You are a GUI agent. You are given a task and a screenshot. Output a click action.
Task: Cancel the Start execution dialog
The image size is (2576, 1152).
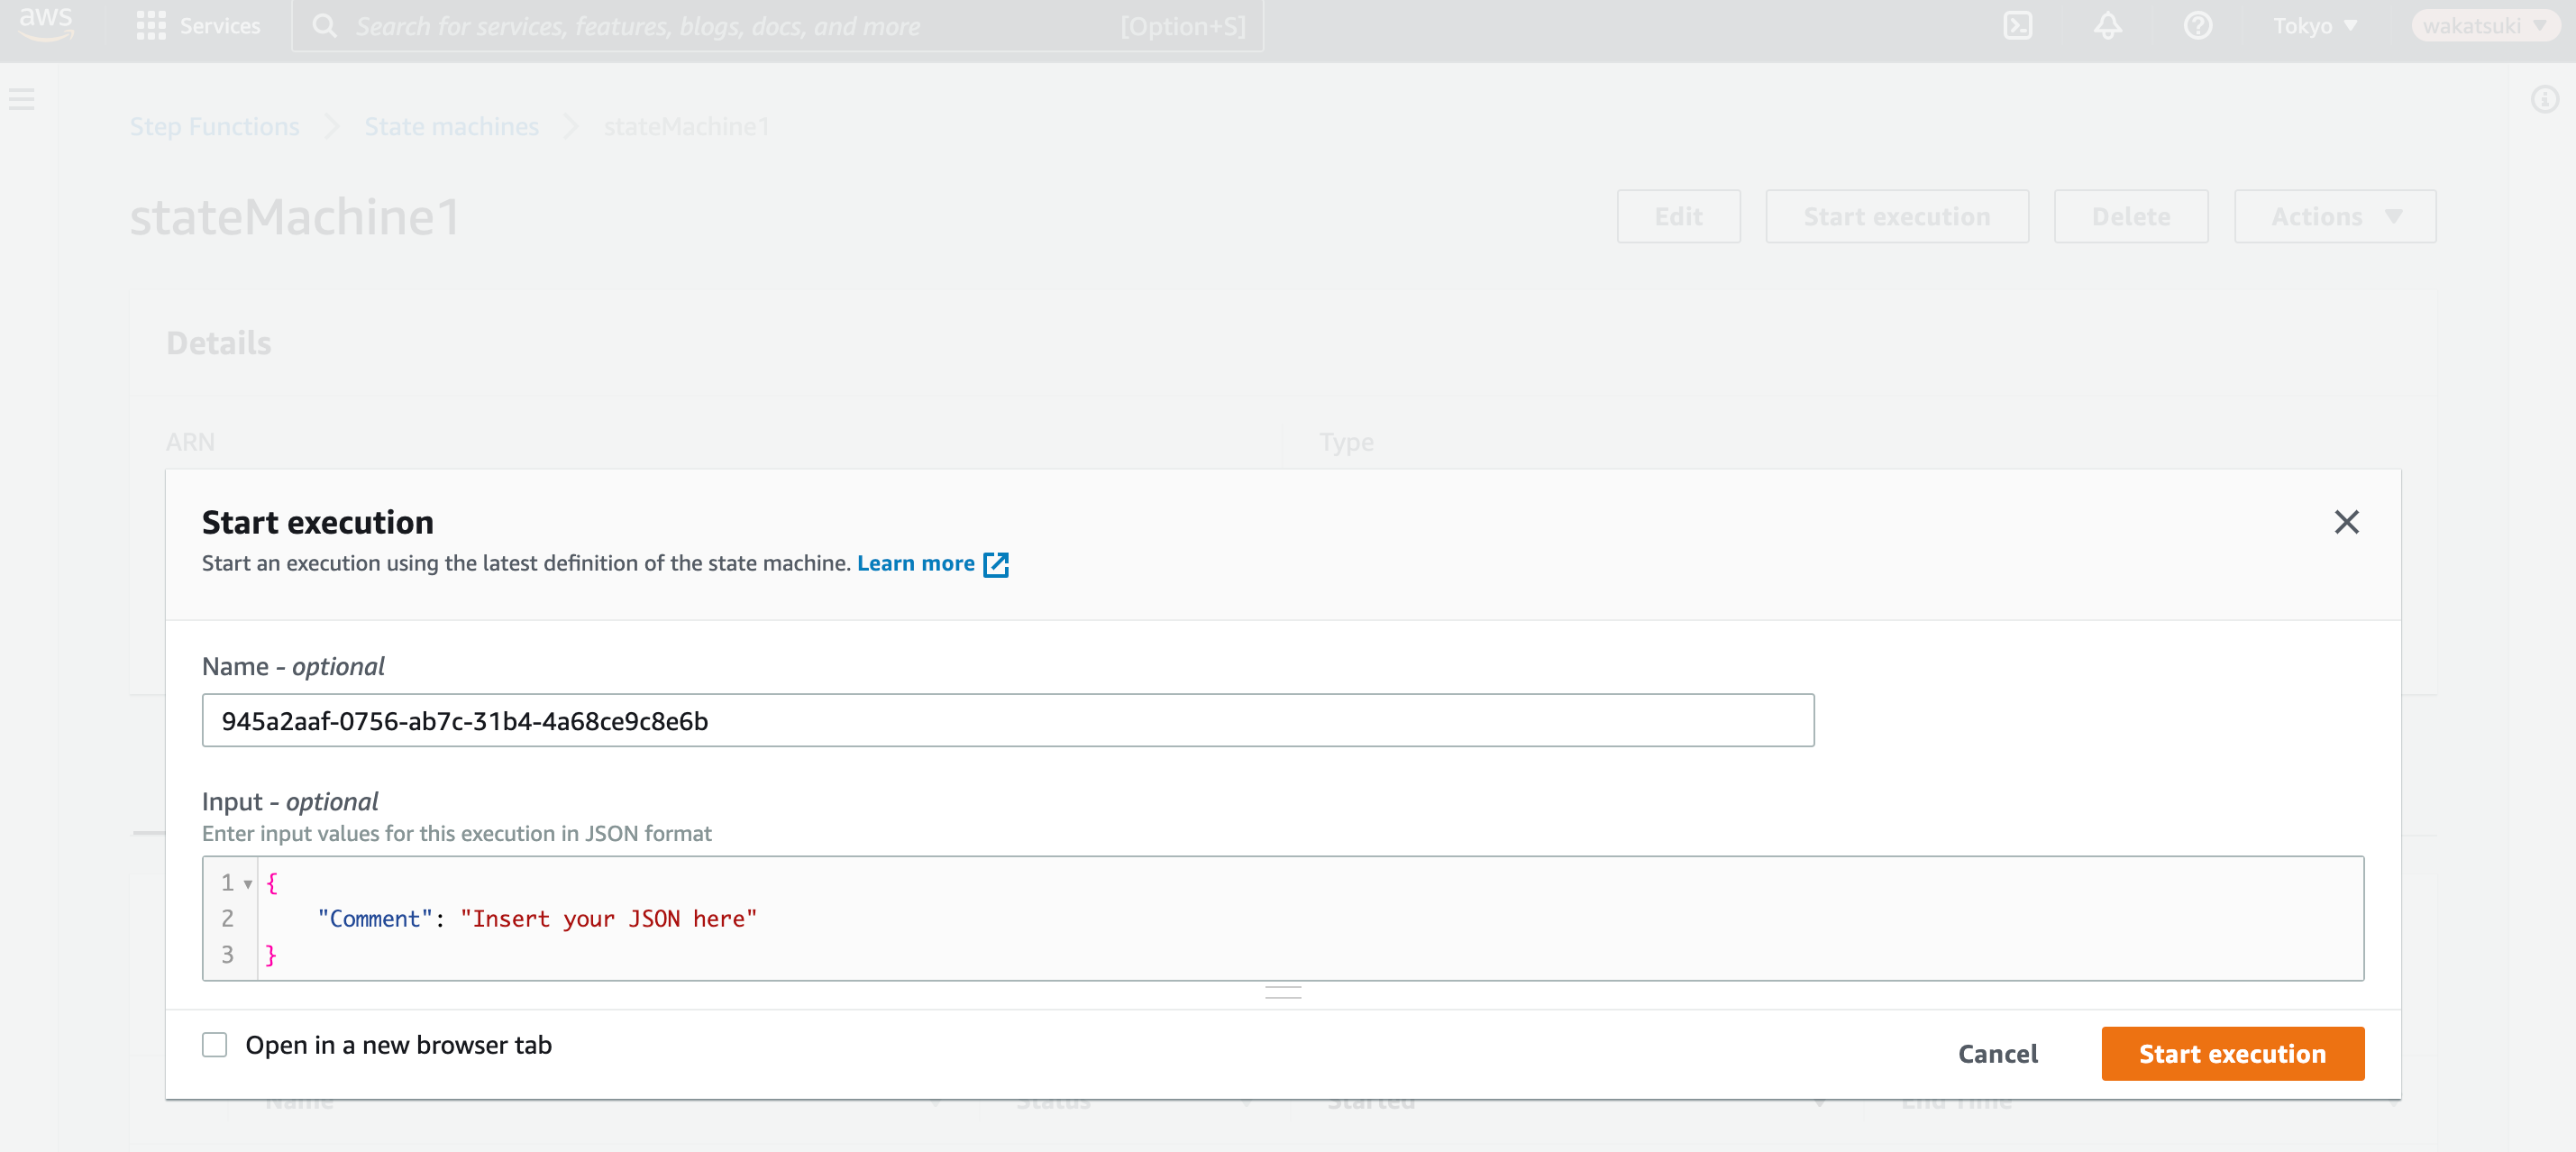[x=1997, y=1054]
